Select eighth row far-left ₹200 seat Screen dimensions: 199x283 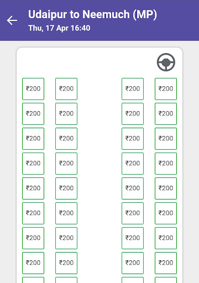pos(33,263)
